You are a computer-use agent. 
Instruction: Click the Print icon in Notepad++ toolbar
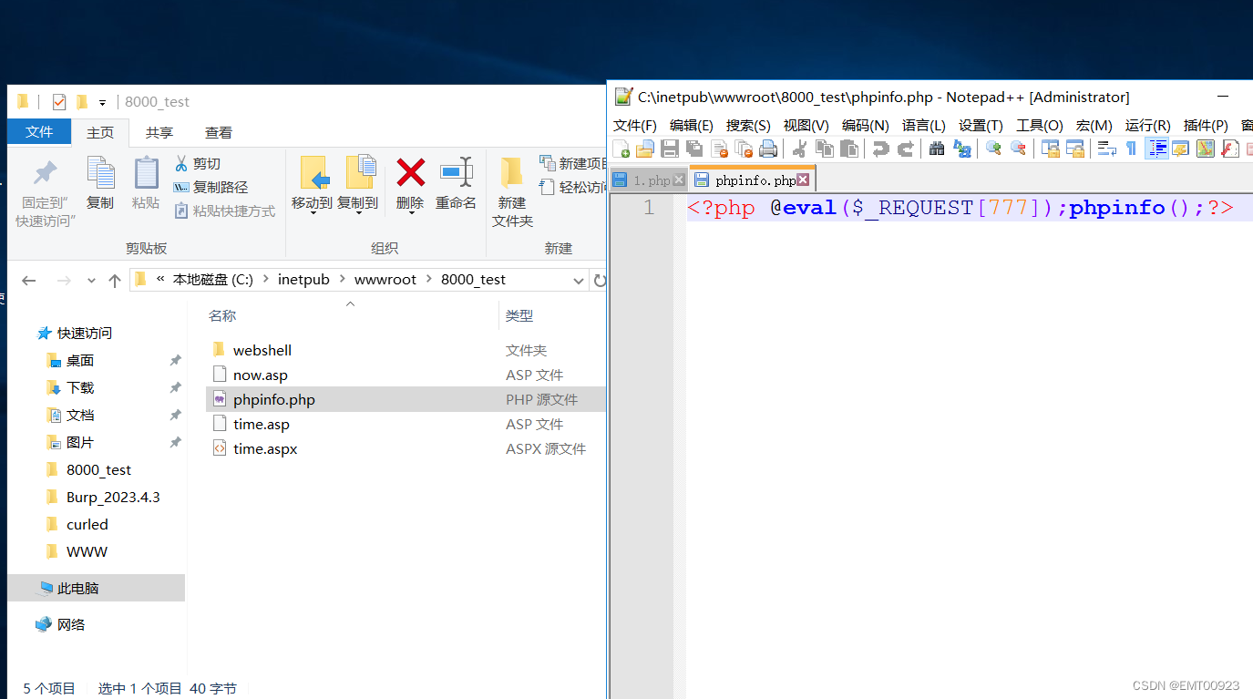tap(768, 149)
